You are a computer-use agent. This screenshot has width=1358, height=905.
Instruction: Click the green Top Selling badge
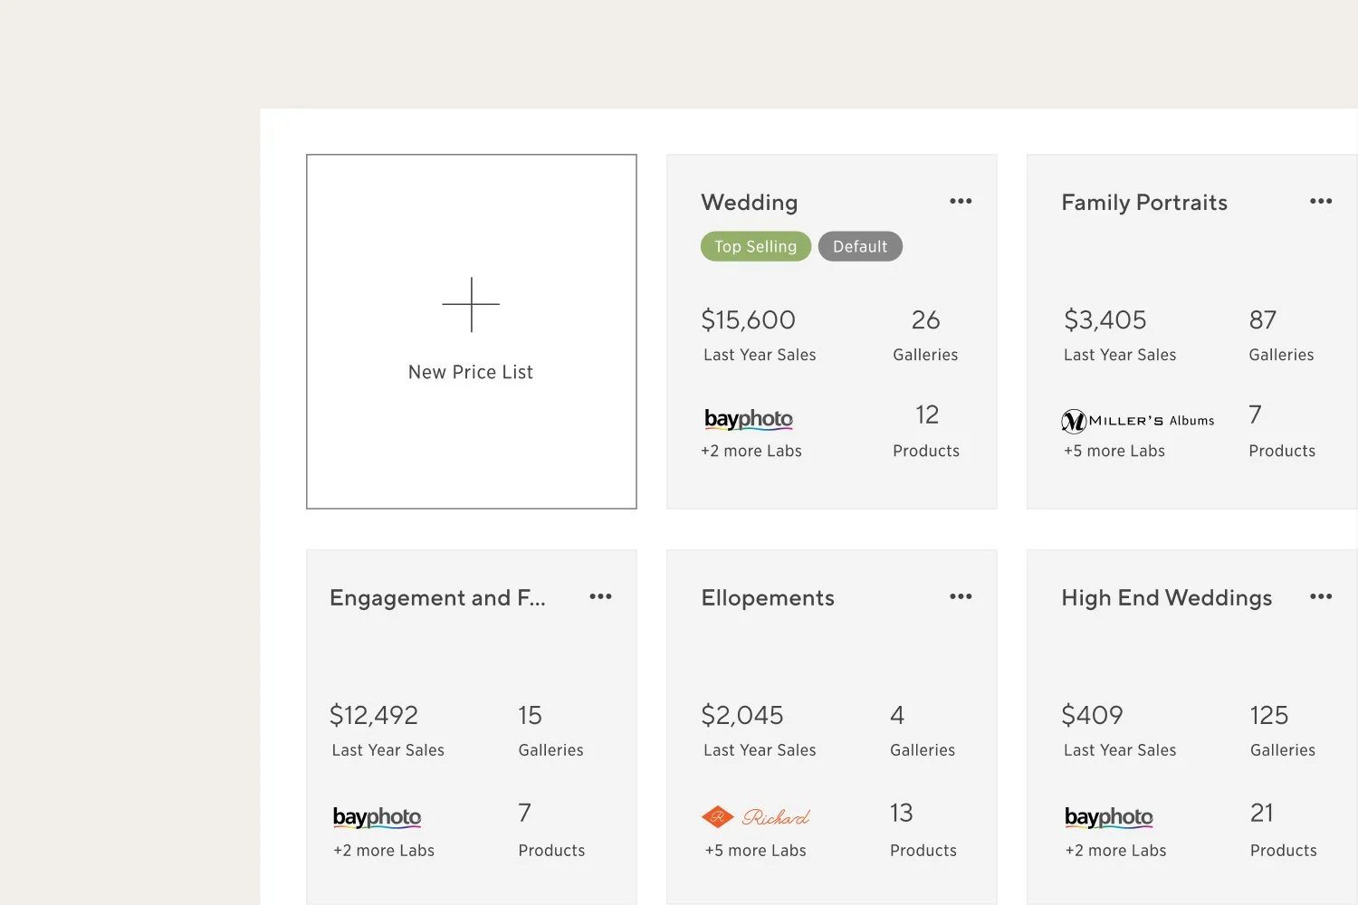tap(755, 246)
